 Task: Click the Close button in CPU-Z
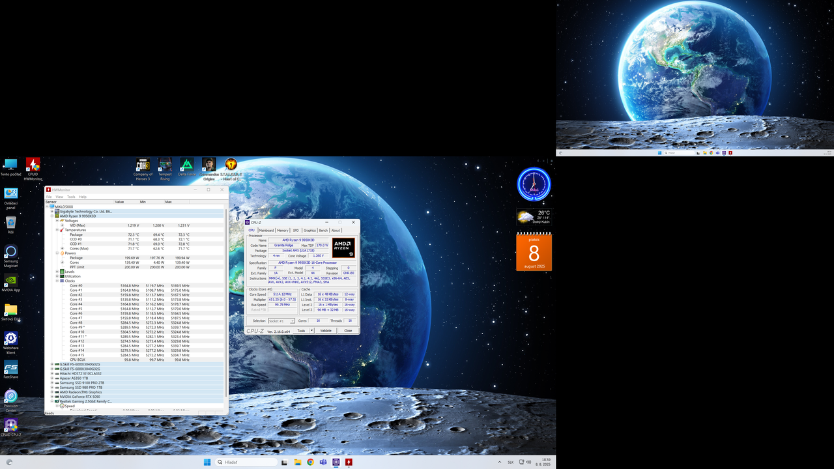pyautogui.click(x=348, y=331)
